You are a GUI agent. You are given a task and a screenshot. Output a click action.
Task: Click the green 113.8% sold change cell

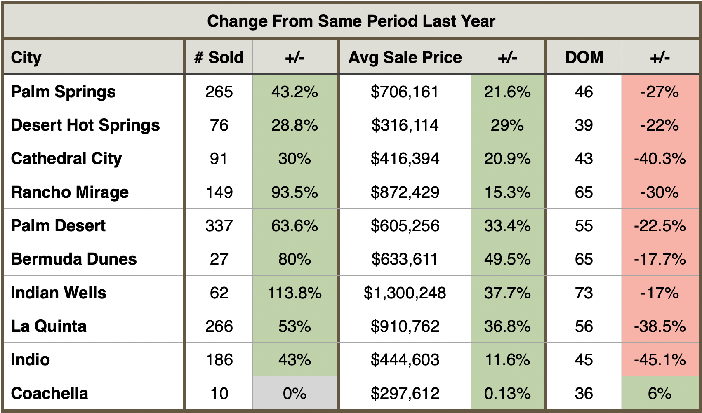tap(294, 293)
